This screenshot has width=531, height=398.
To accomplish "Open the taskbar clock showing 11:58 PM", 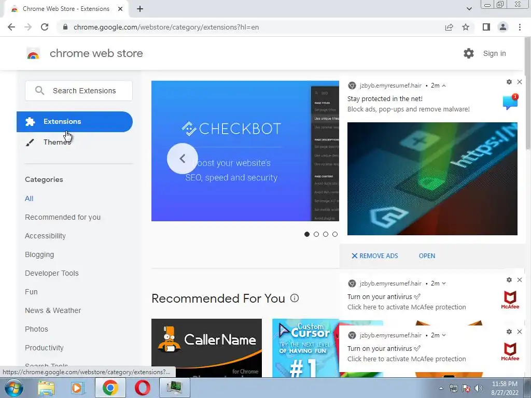I will pos(505,388).
